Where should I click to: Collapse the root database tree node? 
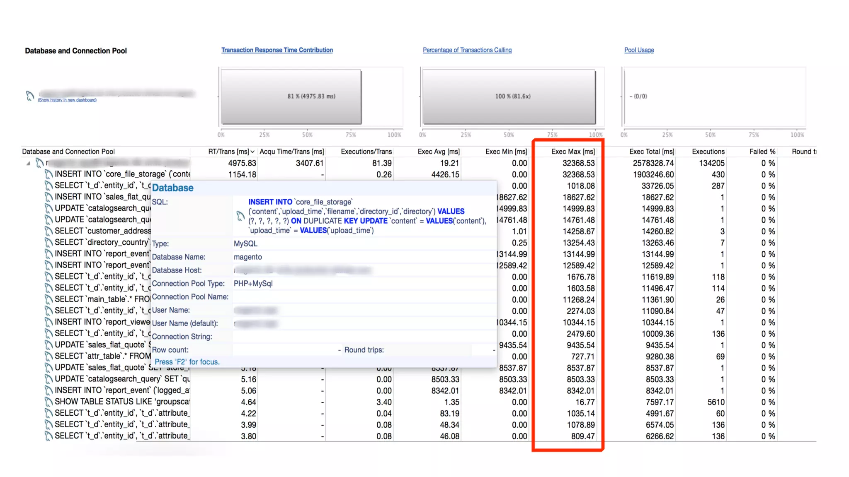coord(28,164)
